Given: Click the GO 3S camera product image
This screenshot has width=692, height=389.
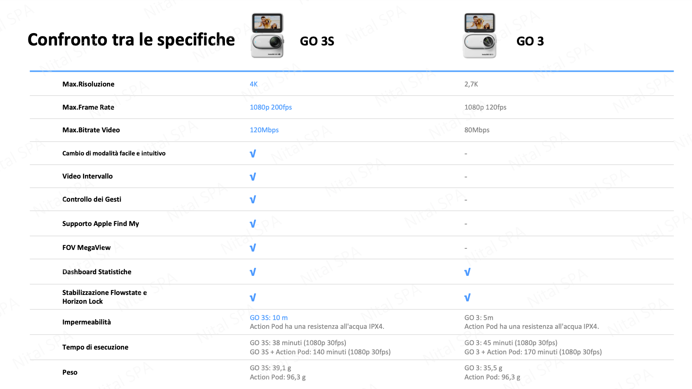Looking at the screenshot, I should (267, 35).
